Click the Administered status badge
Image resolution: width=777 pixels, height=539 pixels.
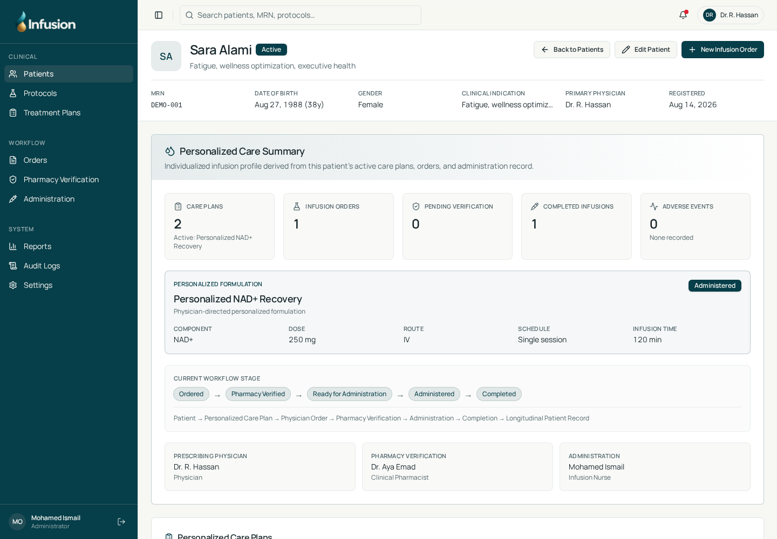(x=715, y=286)
